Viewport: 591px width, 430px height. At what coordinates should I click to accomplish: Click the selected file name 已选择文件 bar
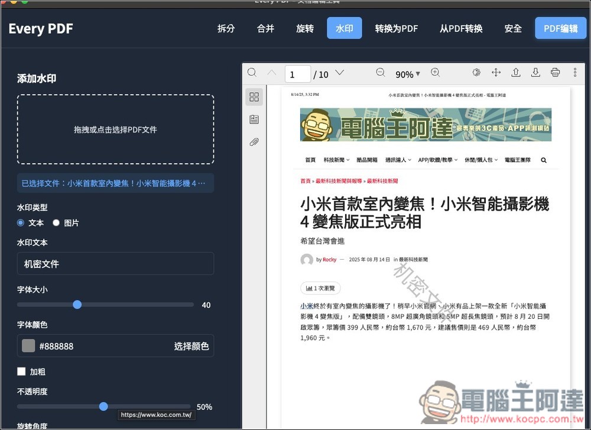pyautogui.click(x=115, y=183)
